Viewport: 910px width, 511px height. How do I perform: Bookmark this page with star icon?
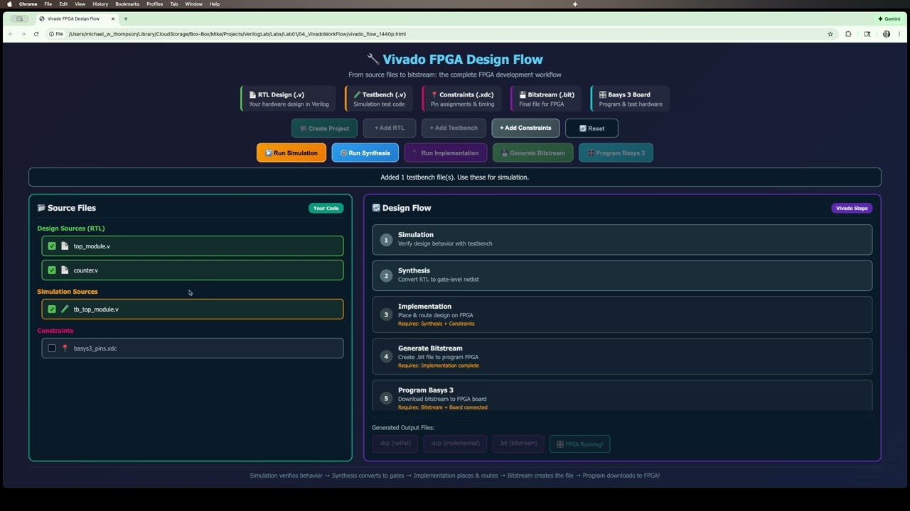pos(830,34)
